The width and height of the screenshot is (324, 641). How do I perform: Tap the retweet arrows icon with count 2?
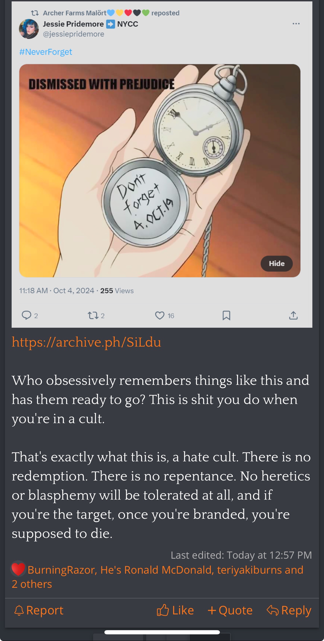93,315
